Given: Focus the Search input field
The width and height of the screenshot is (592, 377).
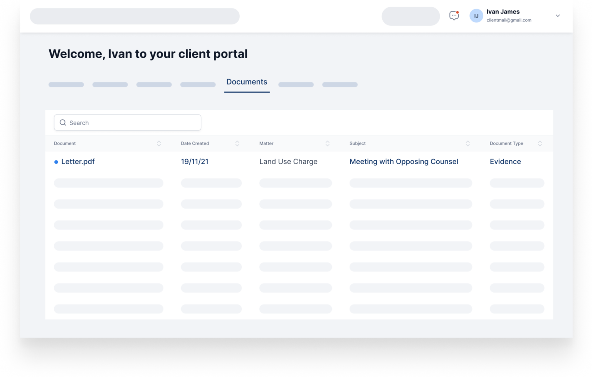Looking at the screenshot, I should click(x=133, y=123).
